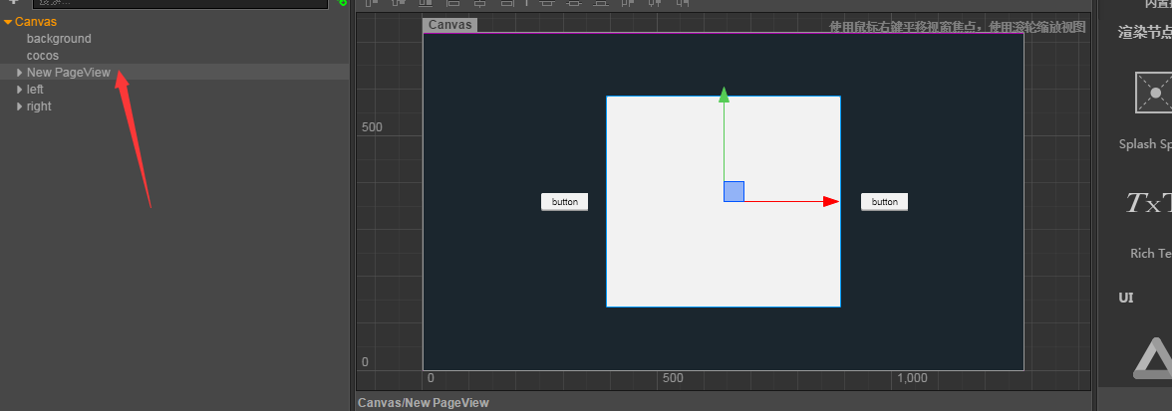Screen dimensions: 1172x411
Task: Collapse the Canvas root node triangle
Action: (x=8, y=22)
